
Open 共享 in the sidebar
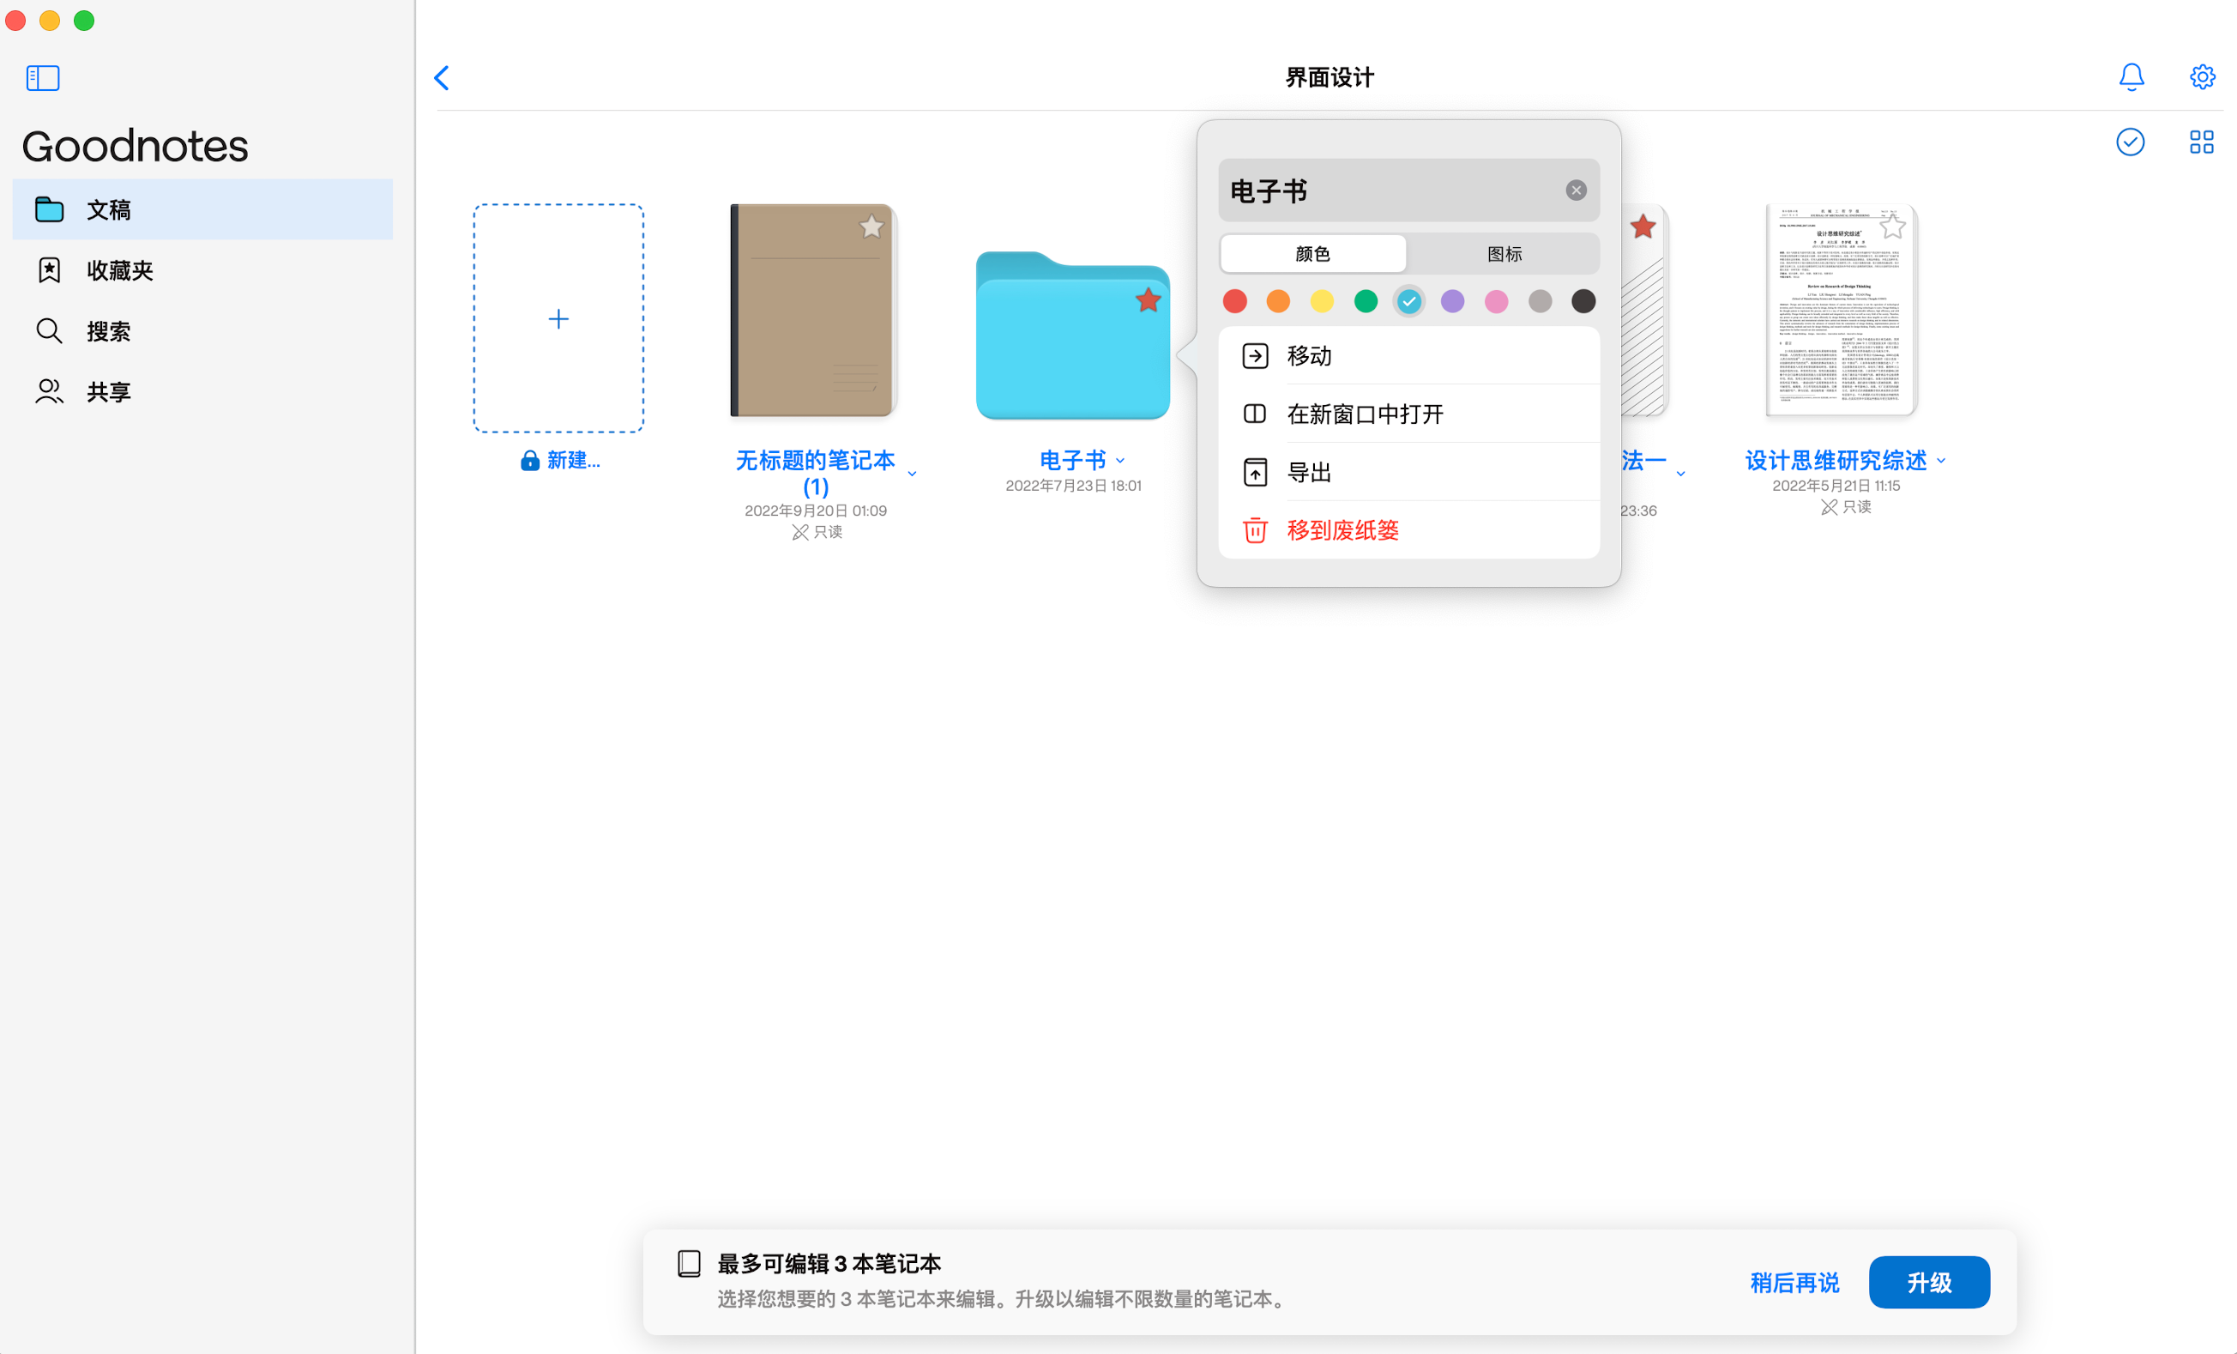(x=202, y=391)
